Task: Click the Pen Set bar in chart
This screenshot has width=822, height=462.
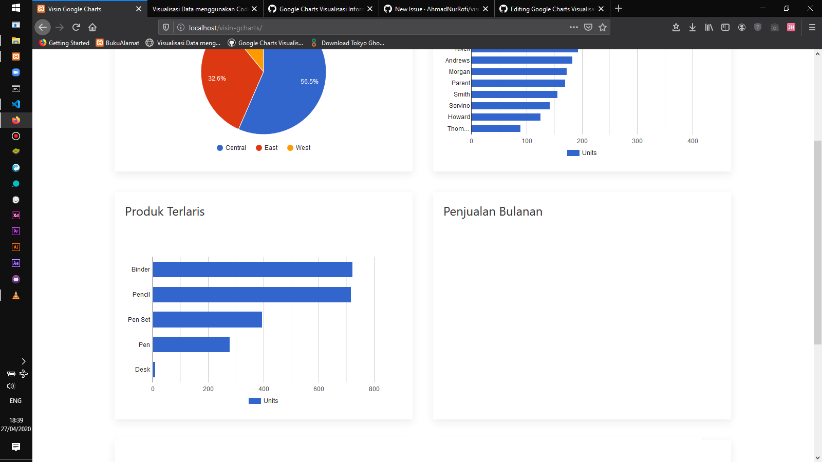Action: point(208,319)
